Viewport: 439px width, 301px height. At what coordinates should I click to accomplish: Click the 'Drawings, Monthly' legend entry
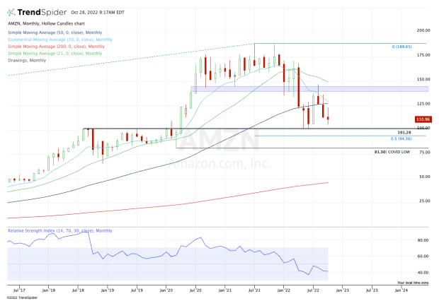click(x=27, y=61)
